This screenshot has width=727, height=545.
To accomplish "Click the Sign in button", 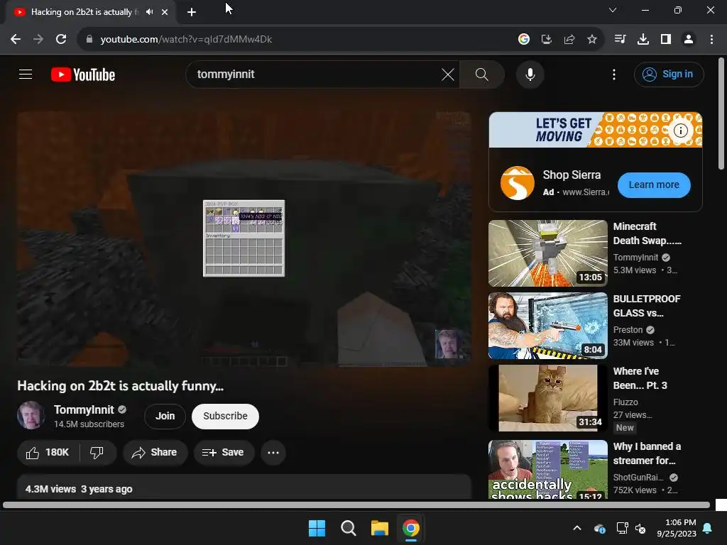I will click(669, 74).
